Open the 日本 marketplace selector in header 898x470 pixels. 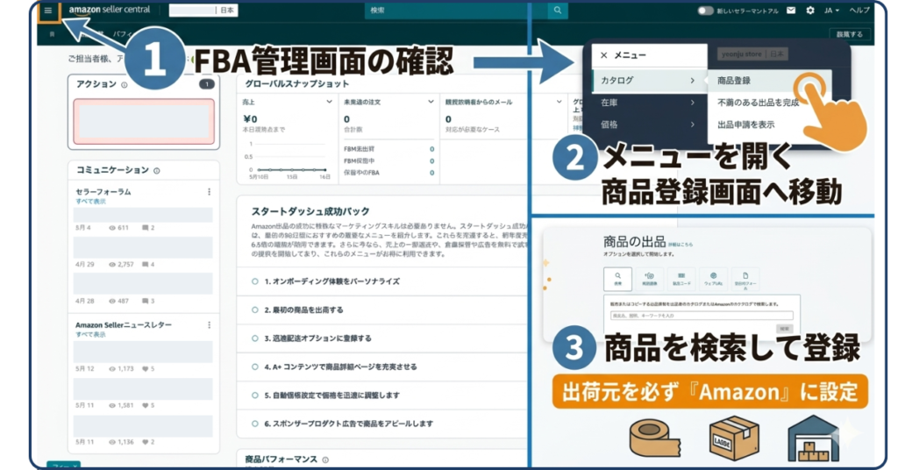pos(227,11)
